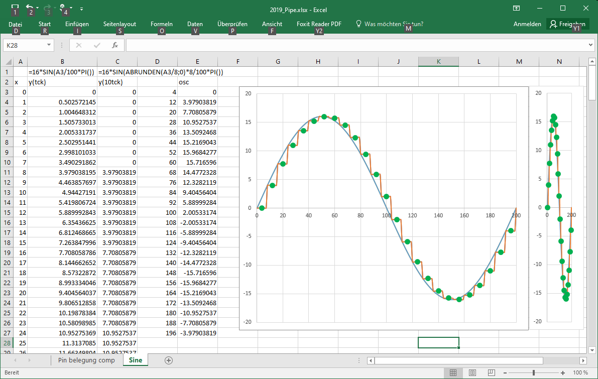Click the zoom out minus icon
This screenshot has width=598, height=379.
click(505, 373)
